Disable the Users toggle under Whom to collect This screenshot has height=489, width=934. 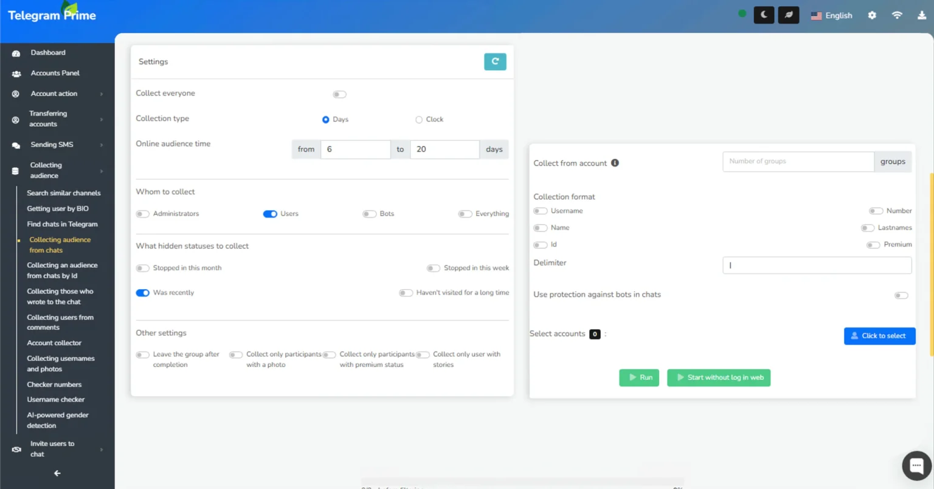click(x=270, y=214)
